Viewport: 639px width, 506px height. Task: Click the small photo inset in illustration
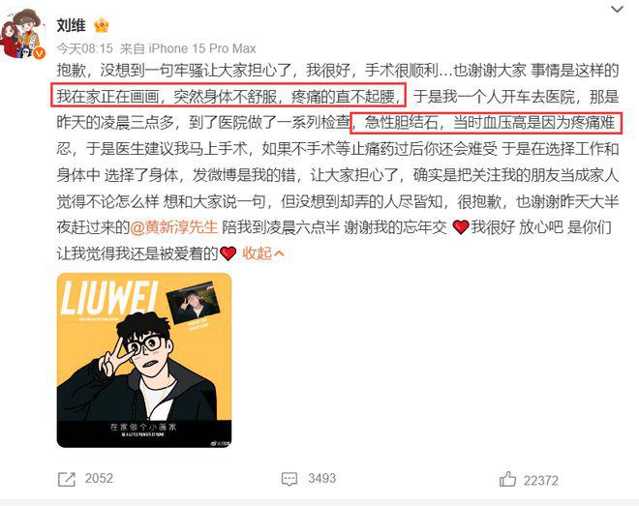(196, 302)
